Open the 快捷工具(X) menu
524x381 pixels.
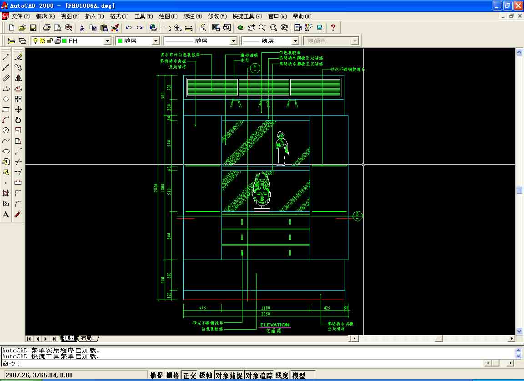point(247,16)
